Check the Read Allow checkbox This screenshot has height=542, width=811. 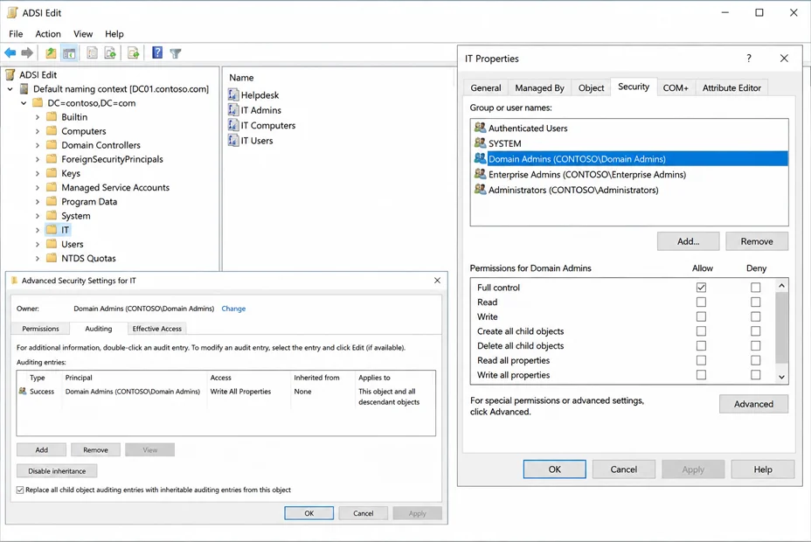click(x=701, y=302)
